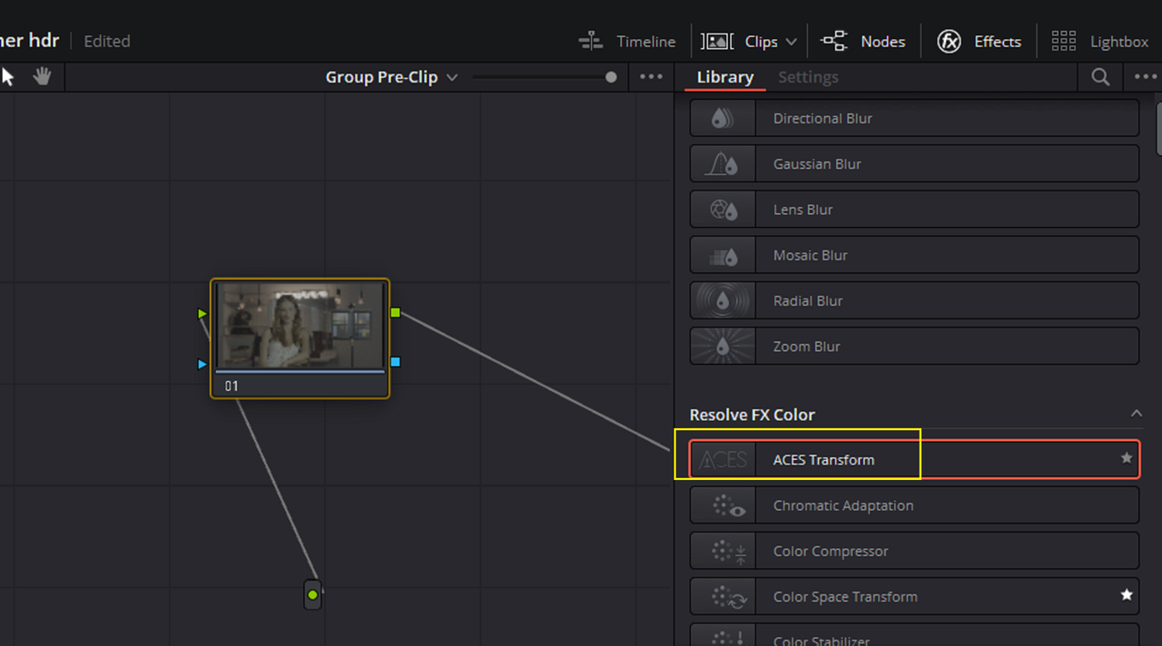Collapse the Resolve FX Color section
The width and height of the screenshot is (1162, 646).
pyautogui.click(x=1136, y=414)
